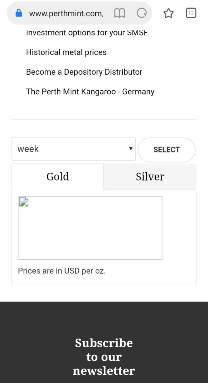Switch to the Silver tab
Viewport: 208px width, 383px height.
(150, 177)
